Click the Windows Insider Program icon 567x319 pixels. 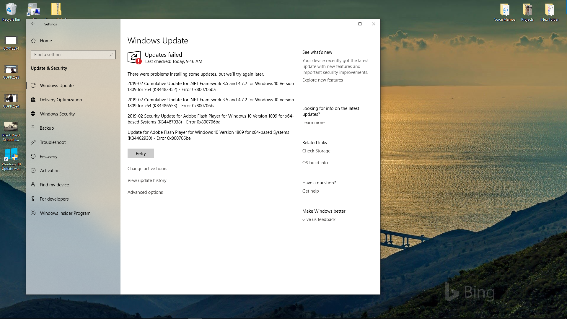tap(33, 213)
